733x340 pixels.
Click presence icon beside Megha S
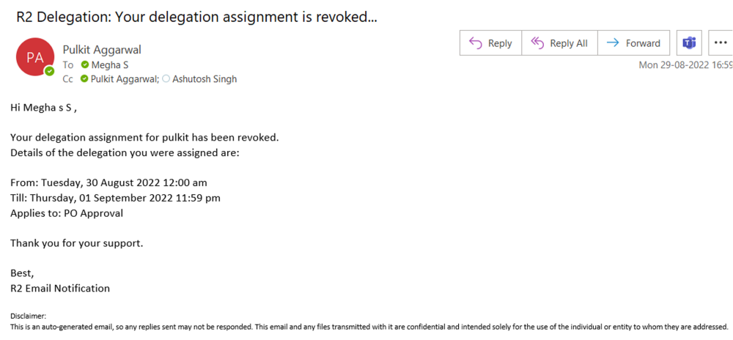click(85, 64)
